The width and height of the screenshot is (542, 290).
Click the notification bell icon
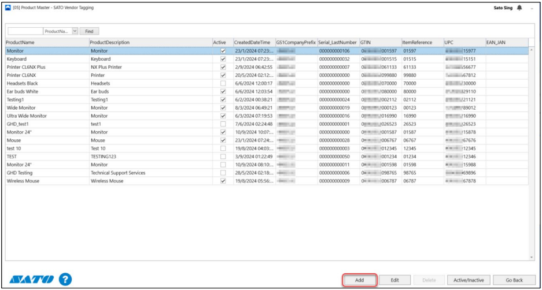[519, 8]
